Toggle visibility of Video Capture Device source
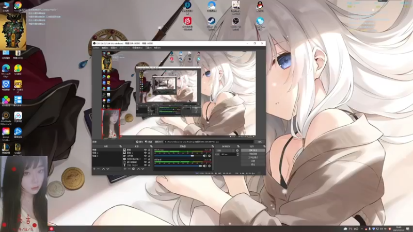413x232 pixels. (x=146, y=159)
